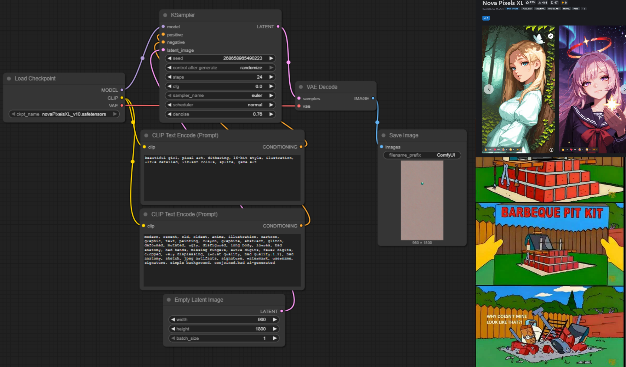Increase seed value with right arrow
The image size is (626, 367).
pyautogui.click(x=271, y=58)
